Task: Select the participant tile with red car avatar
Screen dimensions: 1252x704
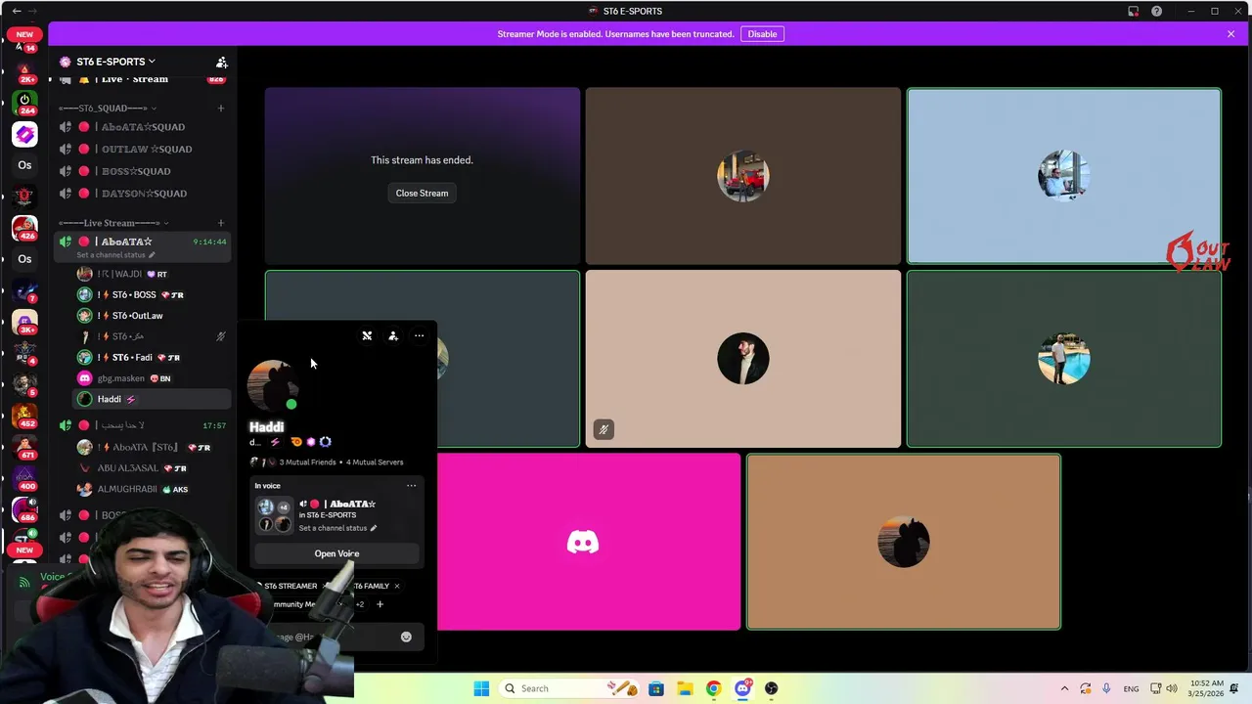Action: (743, 176)
